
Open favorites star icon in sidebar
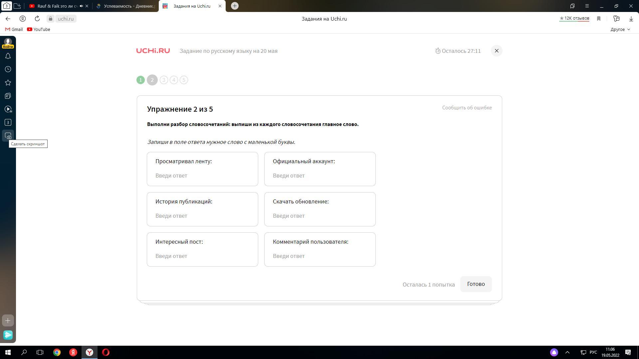click(8, 82)
